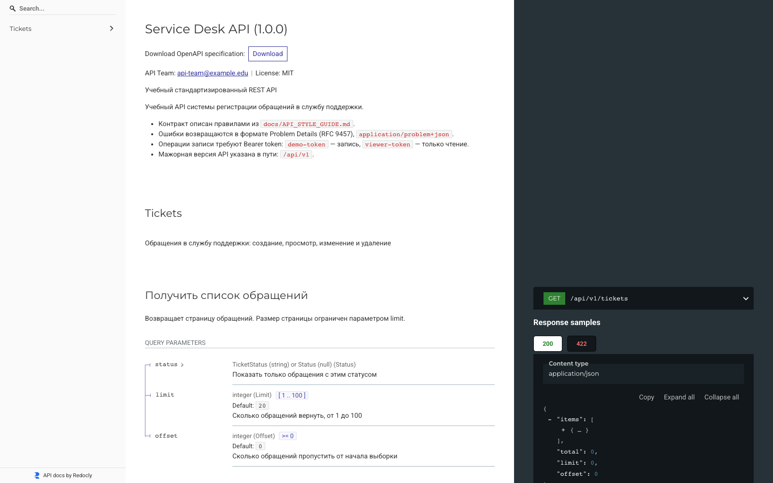Screen dimensions: 773x483
Task: Switch to the 422 response tab
Action: click(x=582, y=343)
